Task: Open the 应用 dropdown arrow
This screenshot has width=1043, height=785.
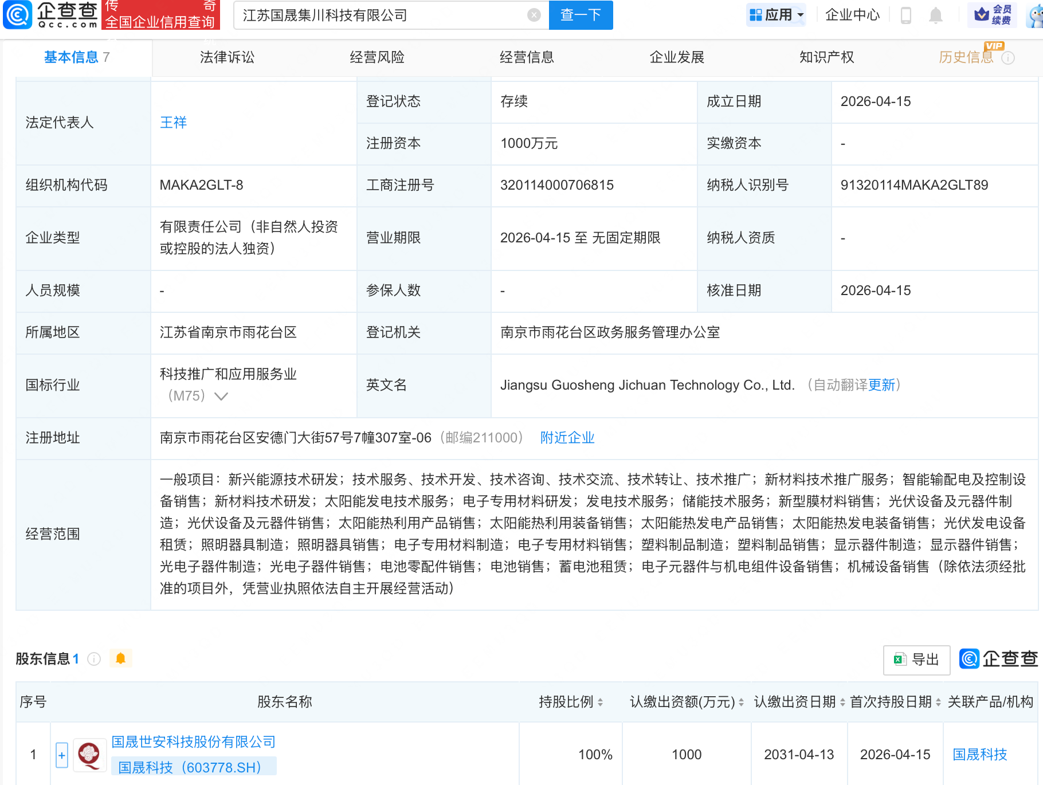Action: 799,14
